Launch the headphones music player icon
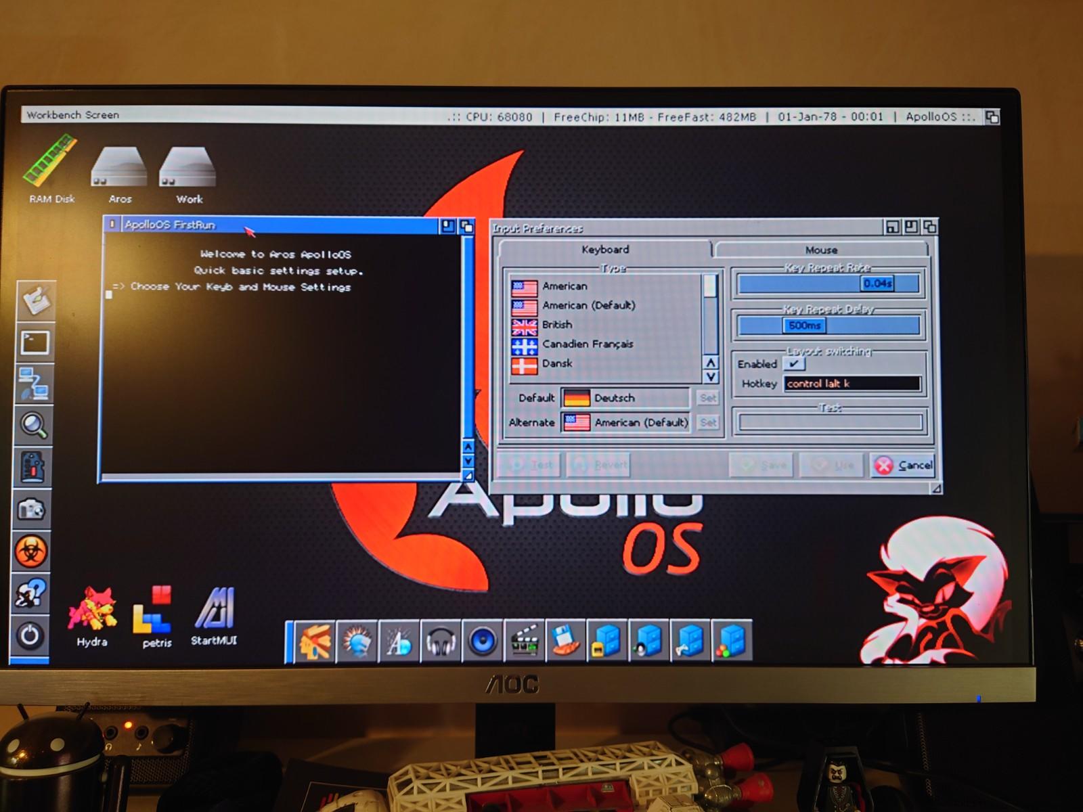The width and height of the screenshot is (1083, 812). coord(441,641)
